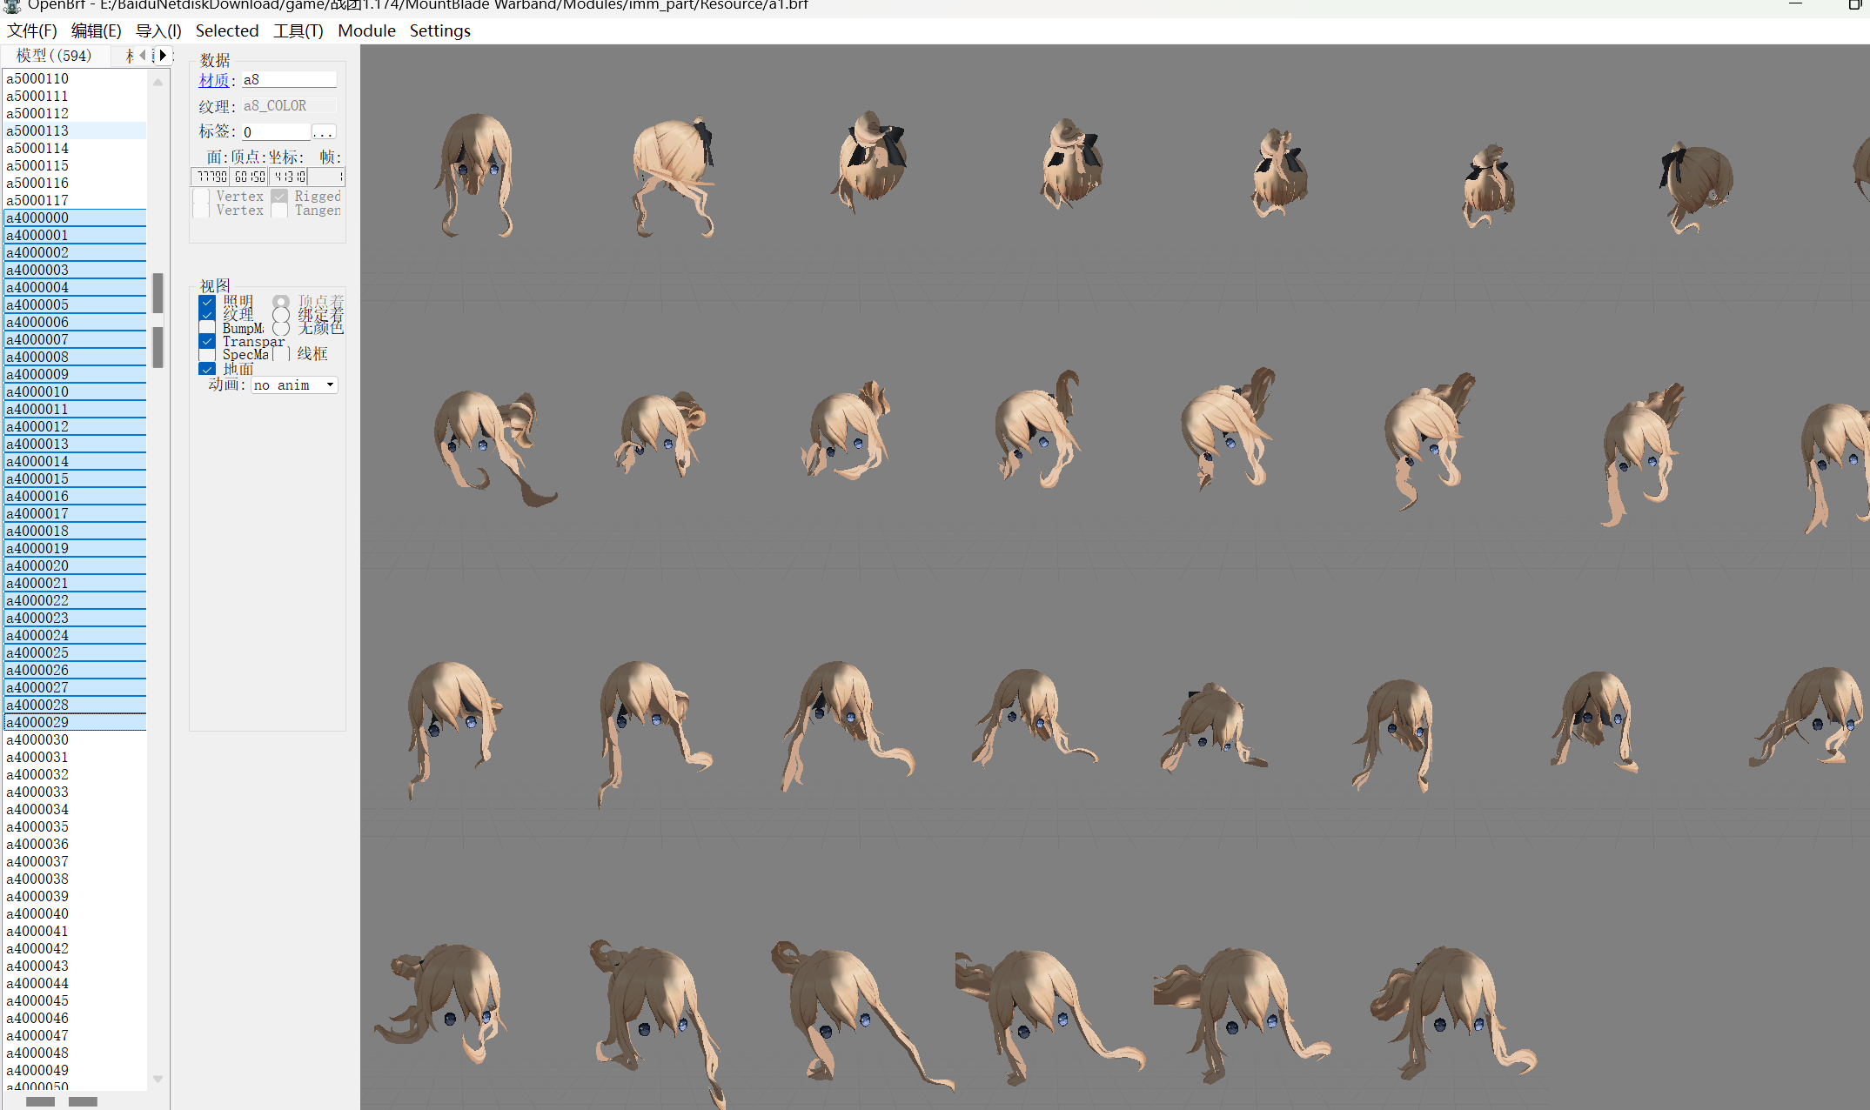Select mesh a4000020 in the list
The height and width of the screenshot is (1110, 1870).
(75, 565)
